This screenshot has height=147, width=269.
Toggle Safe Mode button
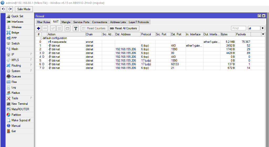(x=24, y=9)
